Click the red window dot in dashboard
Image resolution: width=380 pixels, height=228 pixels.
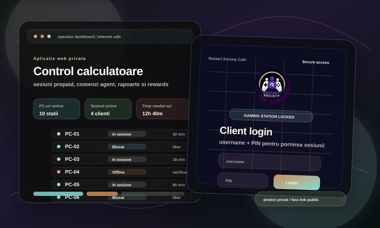tap(35, 36)
